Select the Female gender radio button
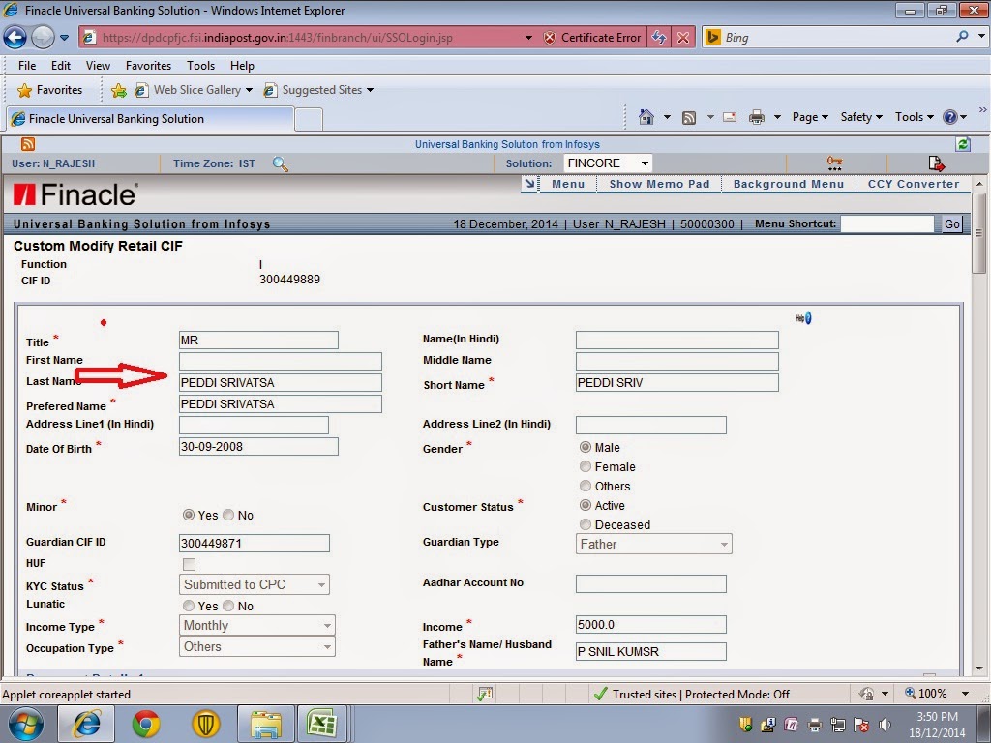991x743 pixels. click(x=586, y=466)
